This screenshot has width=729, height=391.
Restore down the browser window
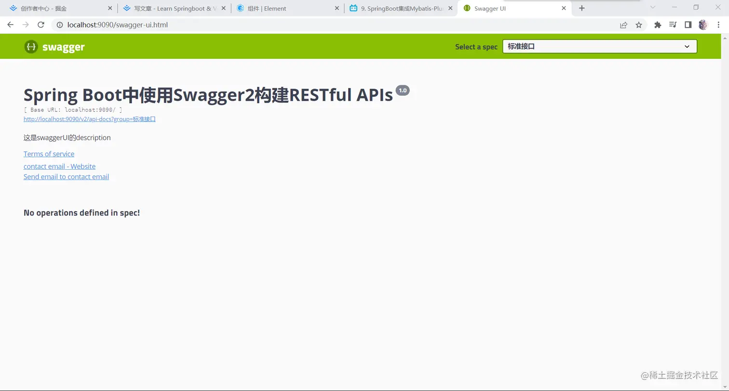point(696,7)
